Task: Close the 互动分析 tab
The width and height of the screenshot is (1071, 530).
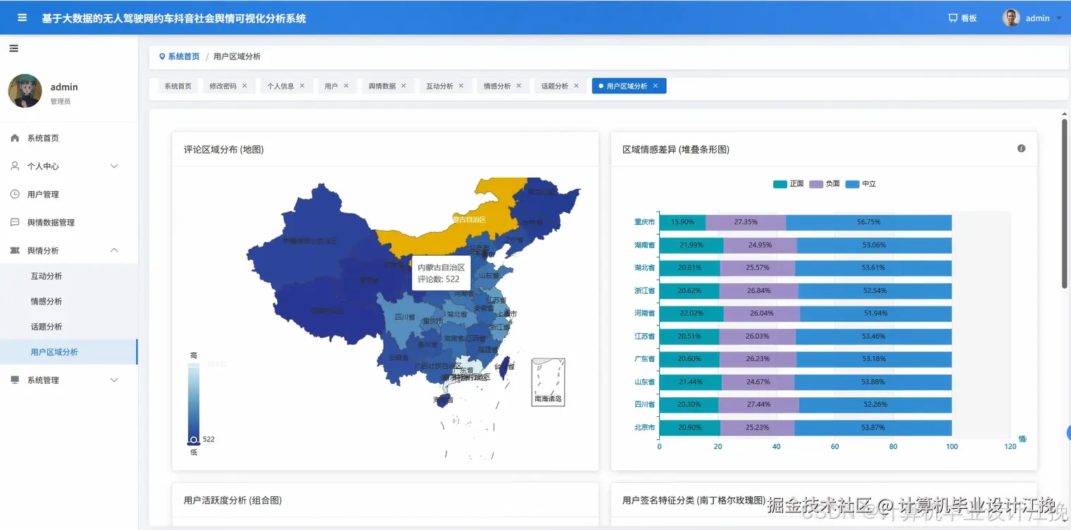Action: pos(461,86)
